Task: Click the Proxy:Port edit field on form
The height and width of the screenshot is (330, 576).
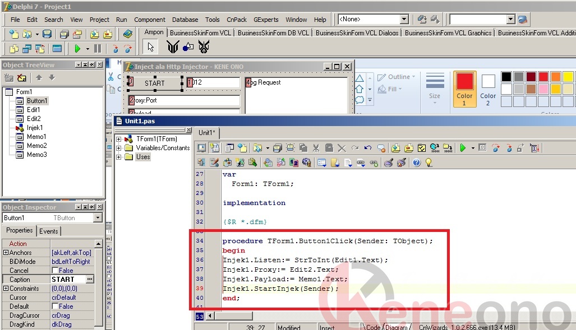Action: pos(184,100)
